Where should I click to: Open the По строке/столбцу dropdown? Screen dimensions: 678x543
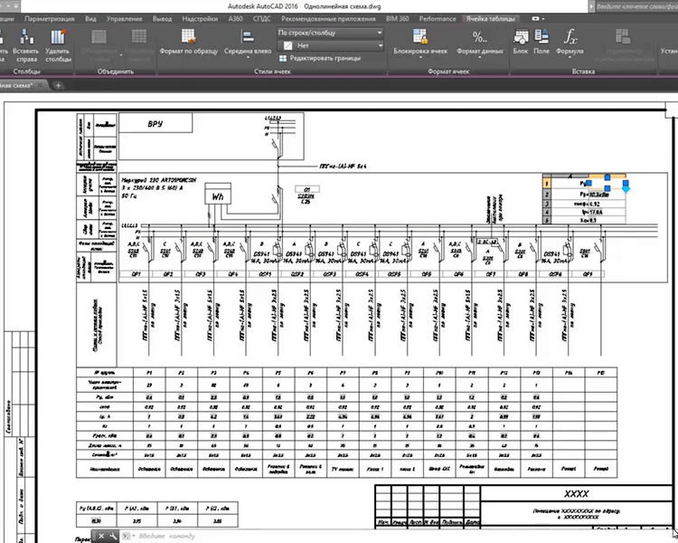(330, 33)
